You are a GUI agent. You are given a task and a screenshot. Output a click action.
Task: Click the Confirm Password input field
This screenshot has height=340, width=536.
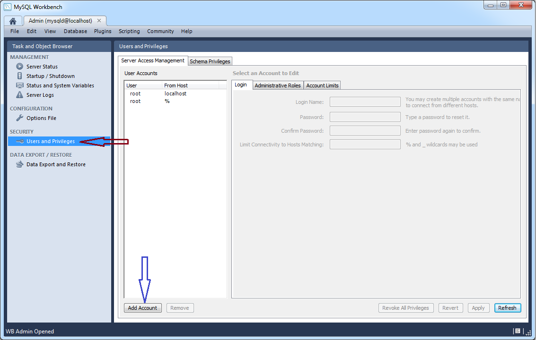pos(365,130)
